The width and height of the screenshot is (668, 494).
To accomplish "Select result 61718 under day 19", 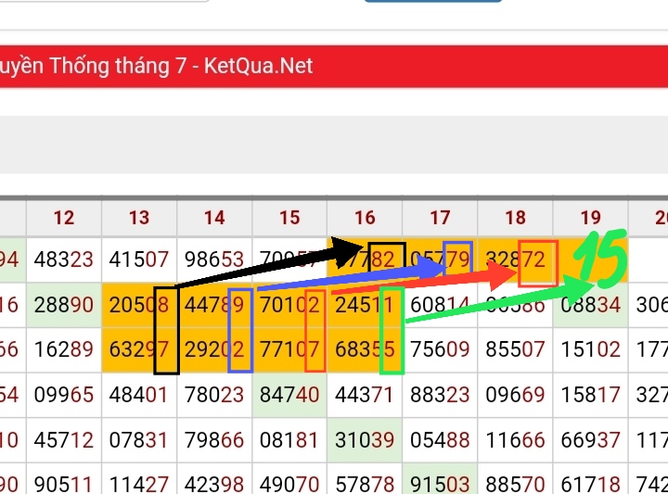I will click(x=591, y=484).
